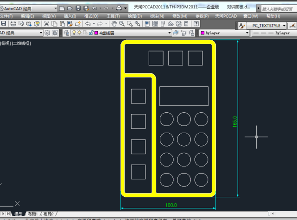Open the 4虚线层 layer dropdown list
The image size is (297, 220).
pyautogui.click(x=169, y=33)
